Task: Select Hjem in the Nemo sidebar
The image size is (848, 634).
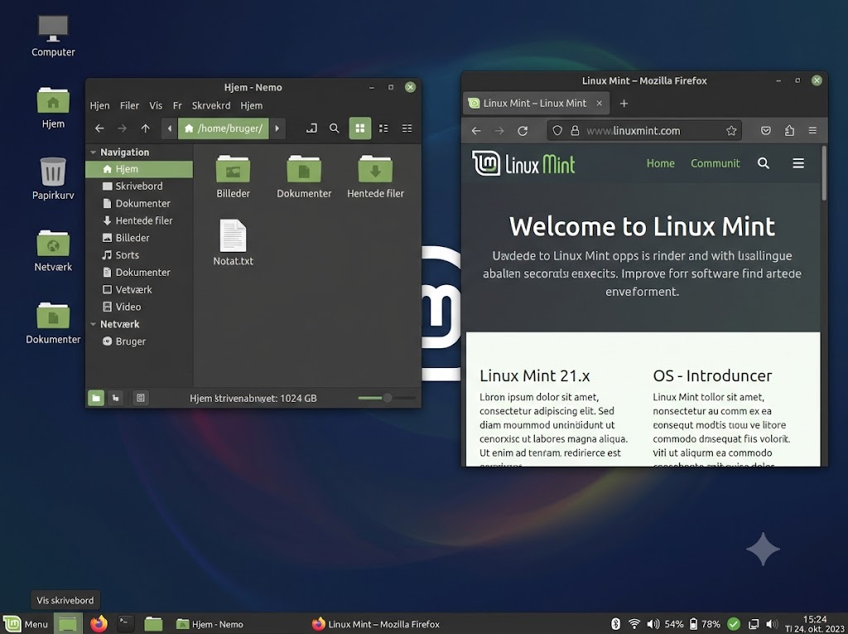Action: (x=139, y=169)
